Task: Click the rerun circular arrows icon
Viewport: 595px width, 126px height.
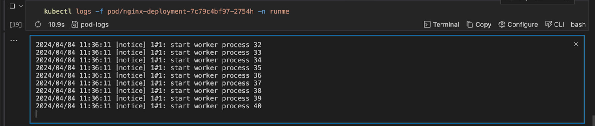Action: pyautogui.click(x=38, y=24)
